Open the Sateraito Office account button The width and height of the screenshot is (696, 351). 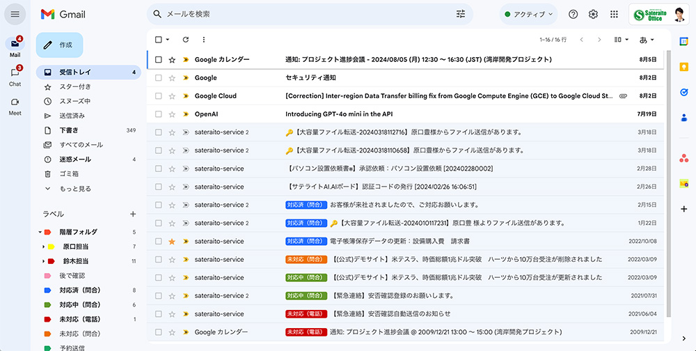pyautogui.click(x=660, y=14)
